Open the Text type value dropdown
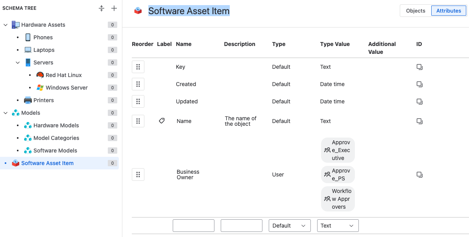Screen dimensions: 469x237 pyautogui.click(x=338, y=226)
